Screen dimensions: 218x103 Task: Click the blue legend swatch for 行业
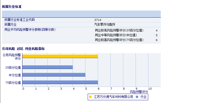[137, 97]
